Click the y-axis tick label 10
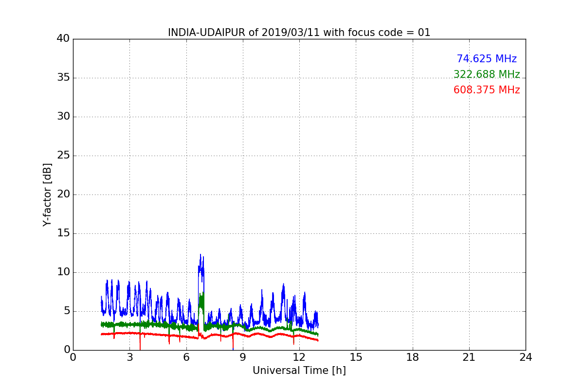Viewport: 584px width, 389px height. [x=63, y=272]
